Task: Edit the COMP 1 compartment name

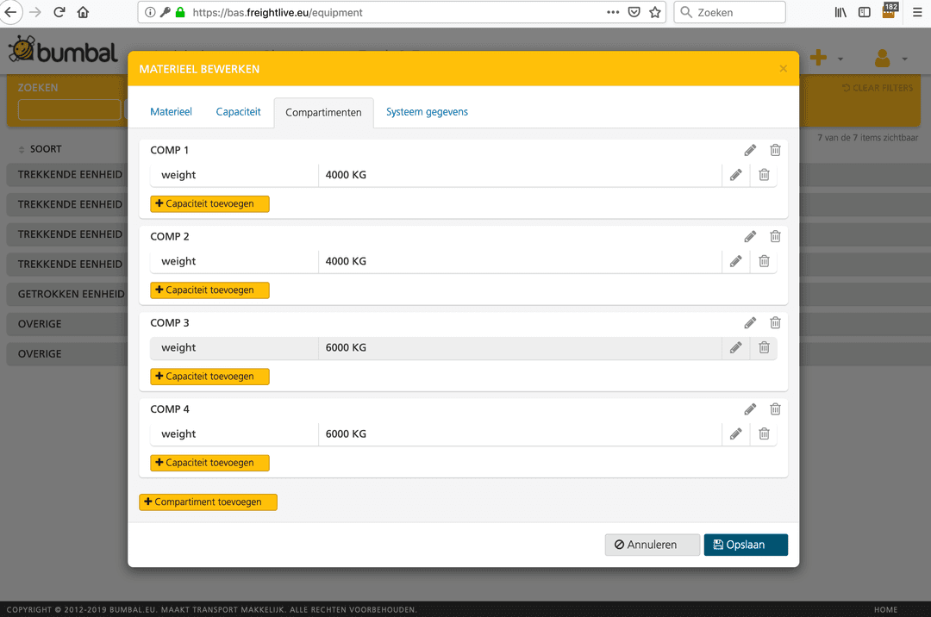Action: coord(750,150)
